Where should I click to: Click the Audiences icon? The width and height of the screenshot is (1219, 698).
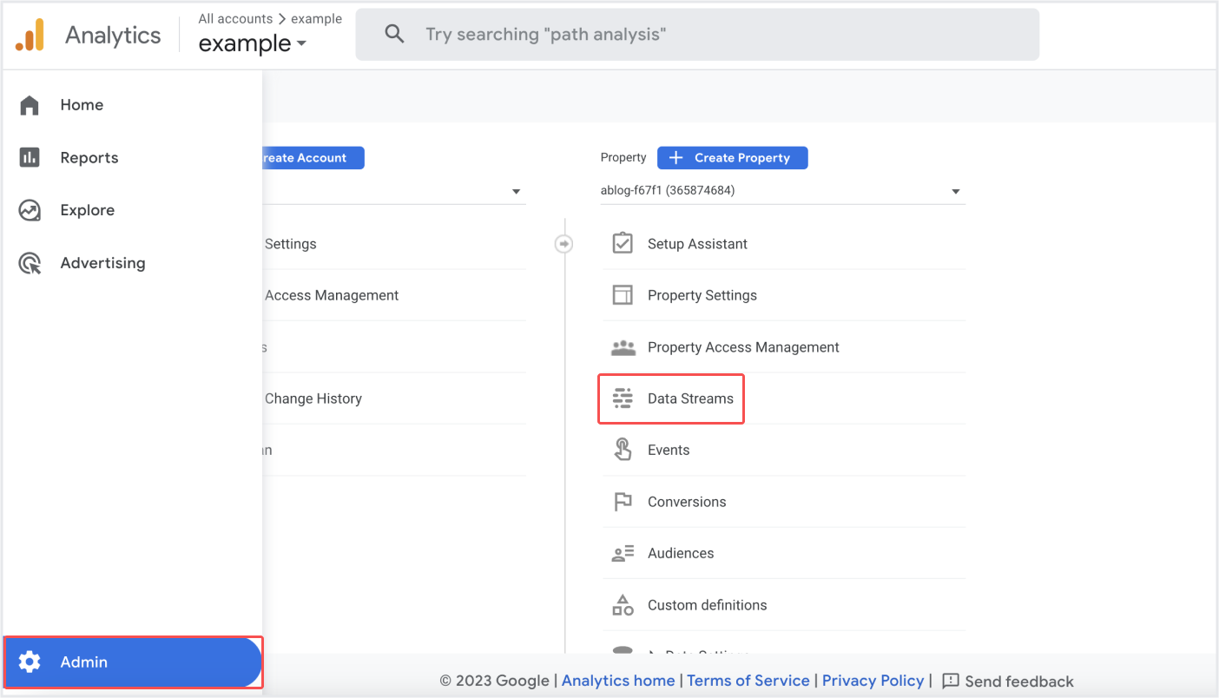(x=623, y=553)
